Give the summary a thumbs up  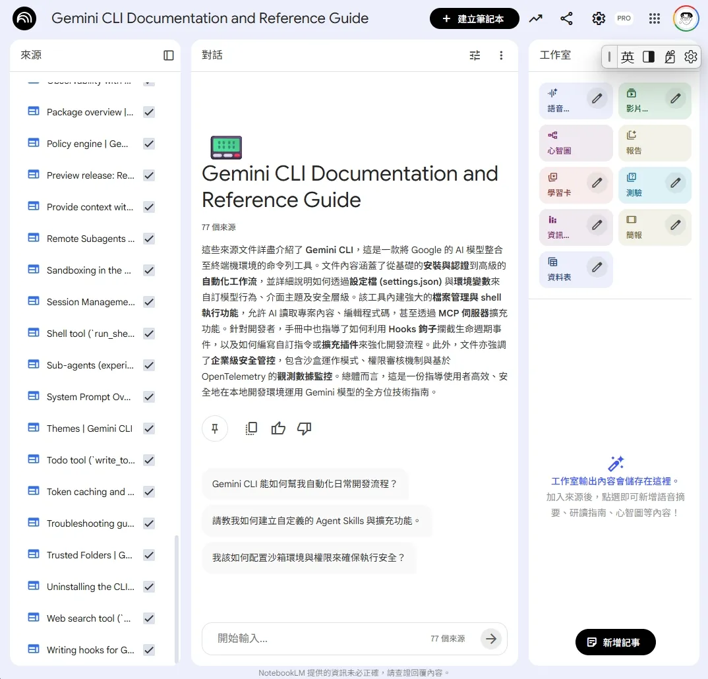[278, 428]
